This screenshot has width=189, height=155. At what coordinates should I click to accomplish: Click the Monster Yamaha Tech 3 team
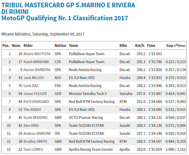[88, 94]
